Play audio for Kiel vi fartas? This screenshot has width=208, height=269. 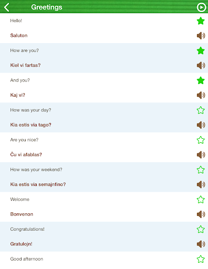[x=201, y=66]
